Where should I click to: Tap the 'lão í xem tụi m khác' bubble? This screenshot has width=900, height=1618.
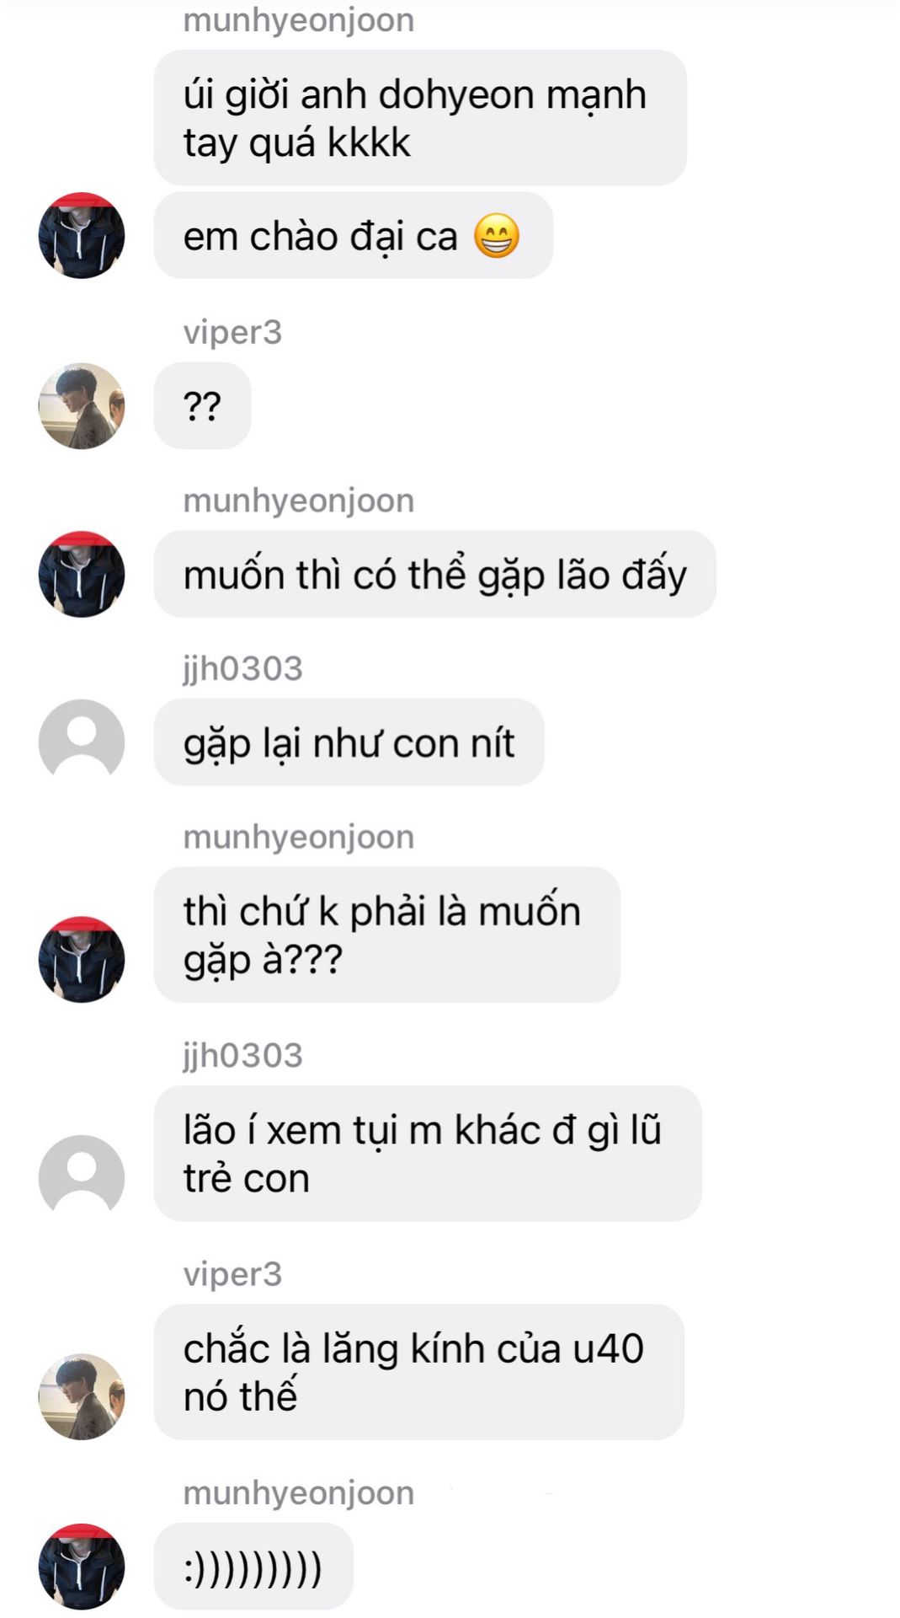coord(428,1153)
